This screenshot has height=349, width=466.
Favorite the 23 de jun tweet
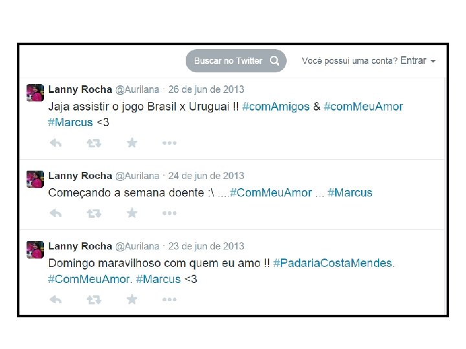(x=132, y=299)
